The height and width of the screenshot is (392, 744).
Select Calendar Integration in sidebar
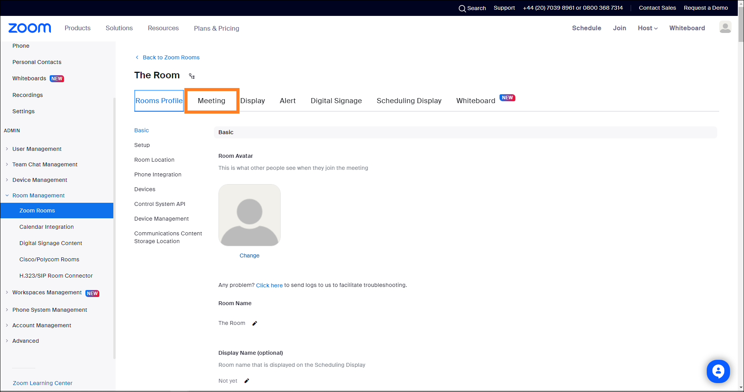(47, 227)
